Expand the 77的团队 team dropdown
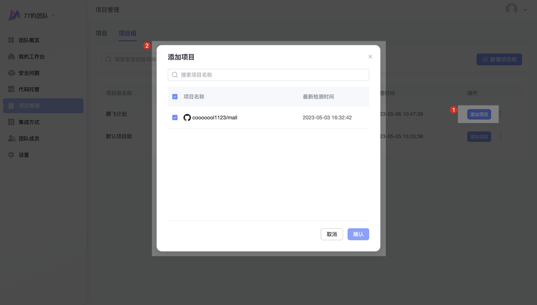 52,16
